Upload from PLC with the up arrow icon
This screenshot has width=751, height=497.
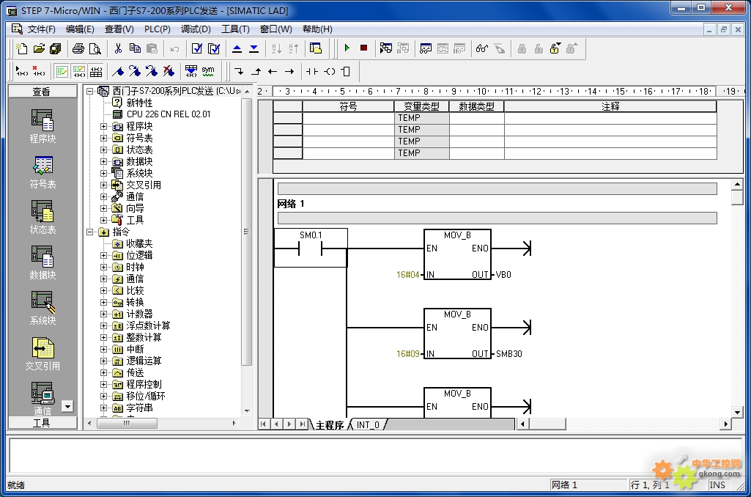(x=237, y=48)
